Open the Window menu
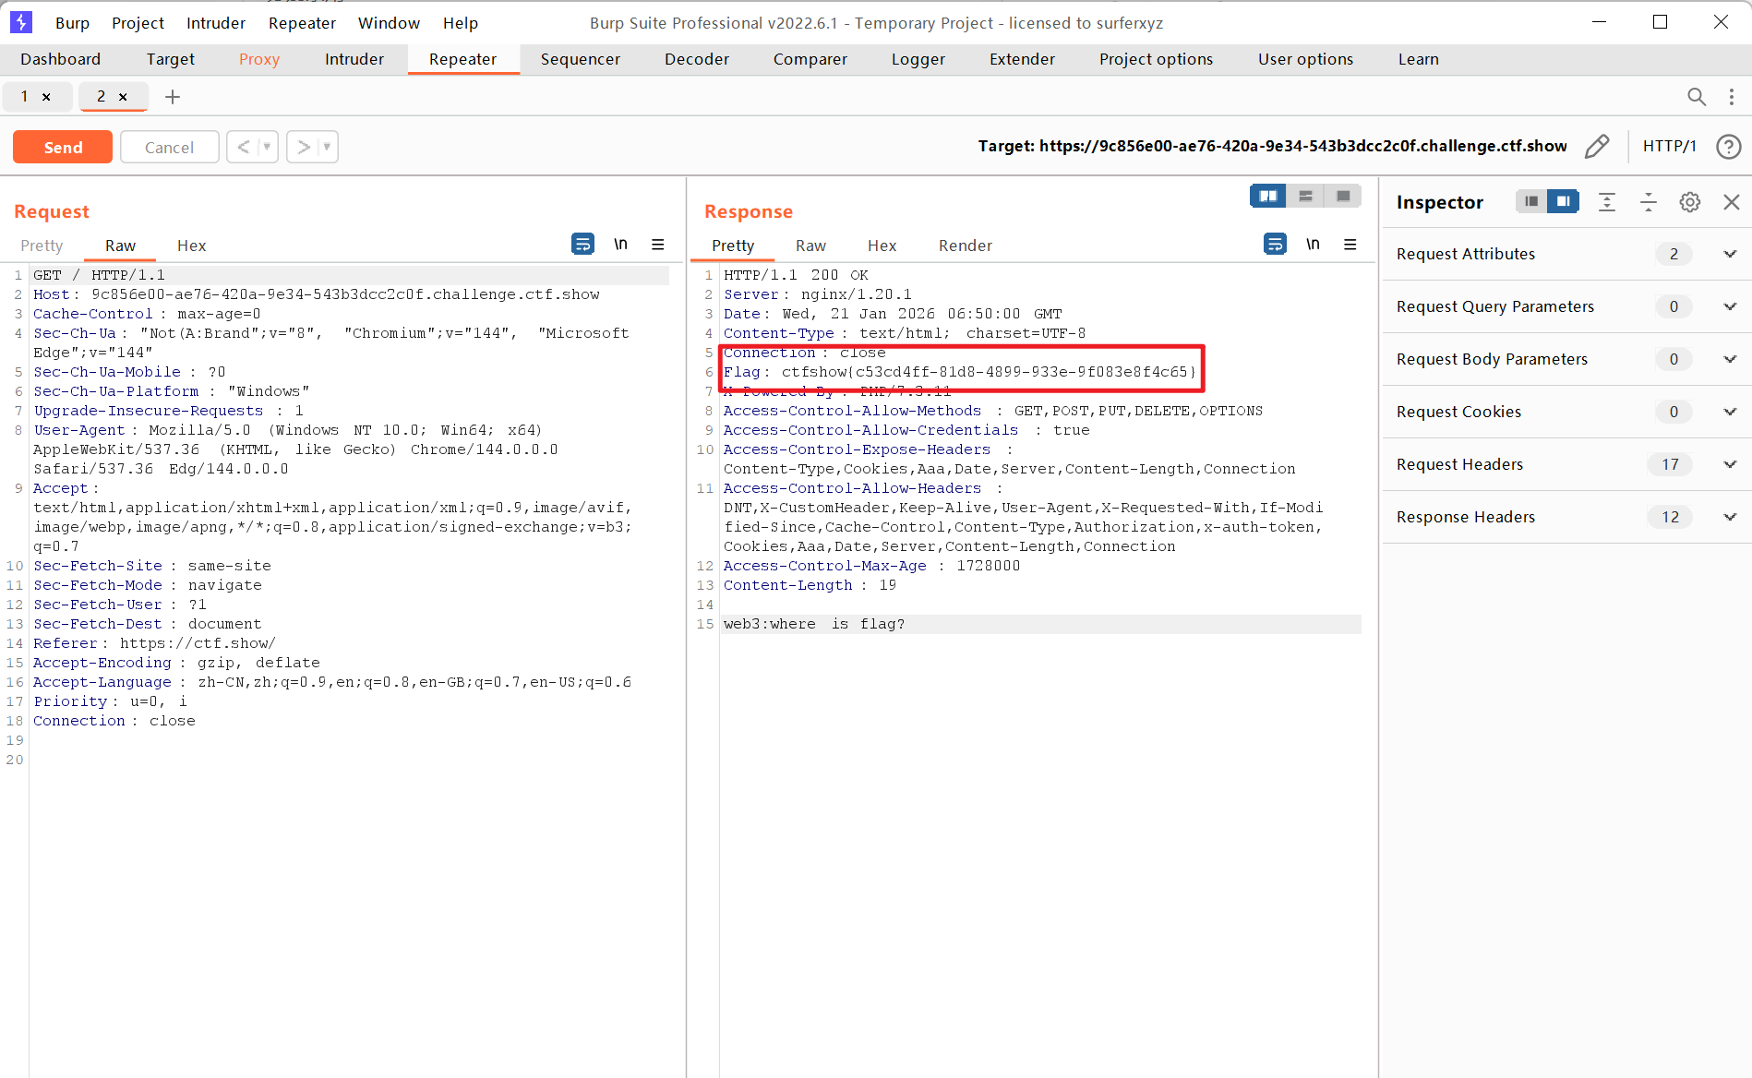Viewport: 1752px width, 1078px height. (x=389, y=23)
